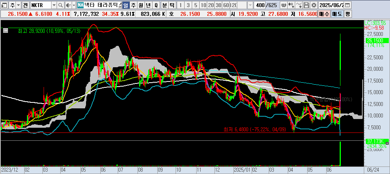This screenshot has width=390, height=174.
Task: Toggle the 전 button next to symbol box
Action: pos(25,5)
